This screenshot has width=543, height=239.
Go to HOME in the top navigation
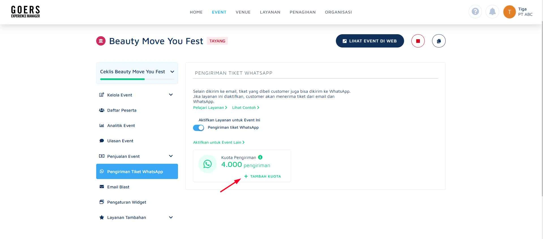click(x=196, y=12)
